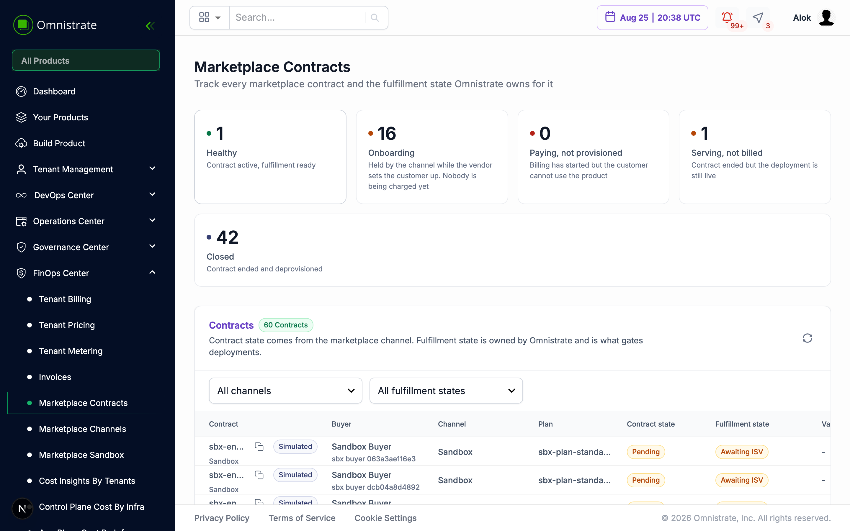Select Marketplace Contracts menu item
850x531 pixels.
[84, 403]
